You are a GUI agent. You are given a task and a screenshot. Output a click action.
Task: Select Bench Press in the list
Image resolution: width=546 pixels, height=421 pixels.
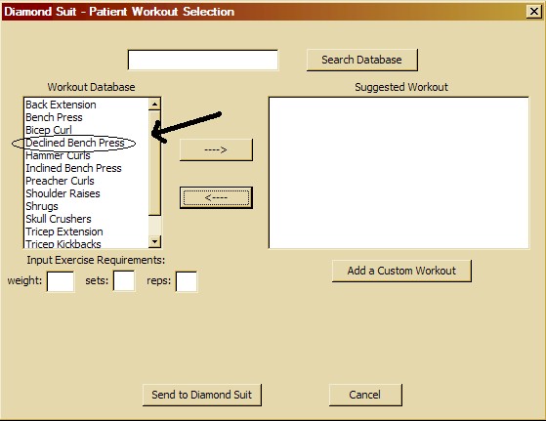point(87,117)
